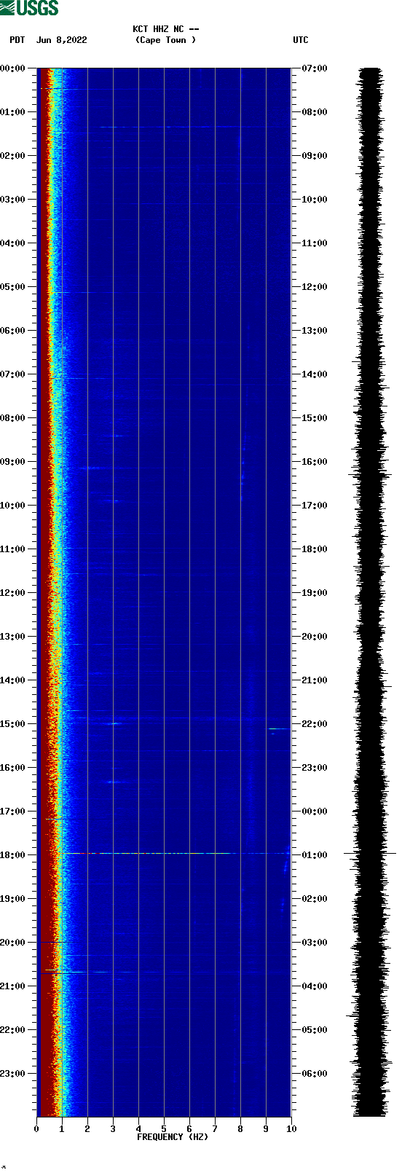Click the PDT time label '18:00'

[x=12, y=855]
